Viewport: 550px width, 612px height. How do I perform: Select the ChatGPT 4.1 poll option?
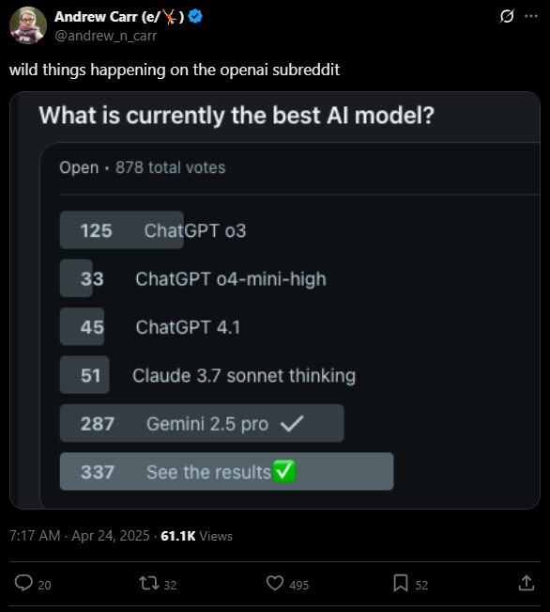[150, 327]
